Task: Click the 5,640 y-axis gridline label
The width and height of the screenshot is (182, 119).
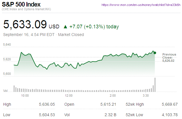Action: pyautogui.click(x=7, y=45)
